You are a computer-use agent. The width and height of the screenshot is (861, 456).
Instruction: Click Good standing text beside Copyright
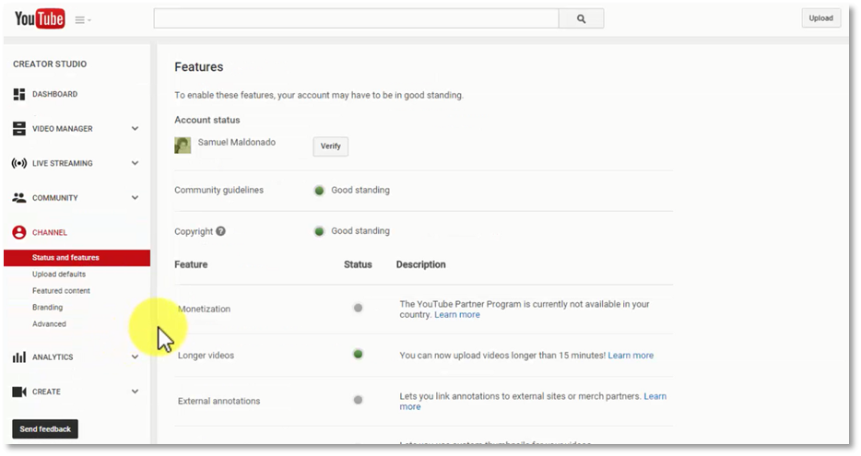(x=360, y=231)
